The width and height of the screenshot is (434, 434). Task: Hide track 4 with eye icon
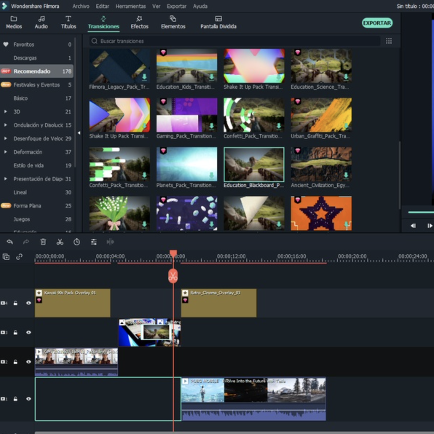pos(28,303)
